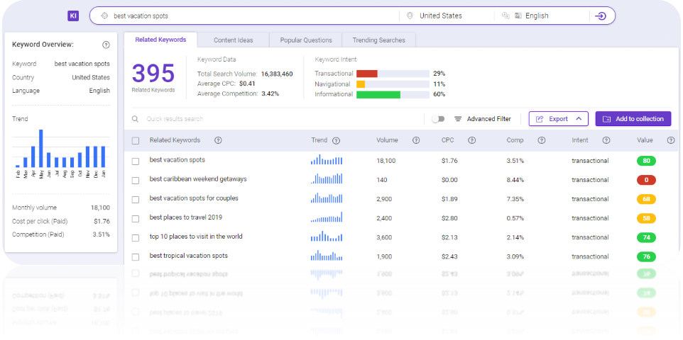Image resolution: width=683 pixels, height=340 pixels.
Task: Click the location pin icon beside United States
Action: (x=410, y=16)
